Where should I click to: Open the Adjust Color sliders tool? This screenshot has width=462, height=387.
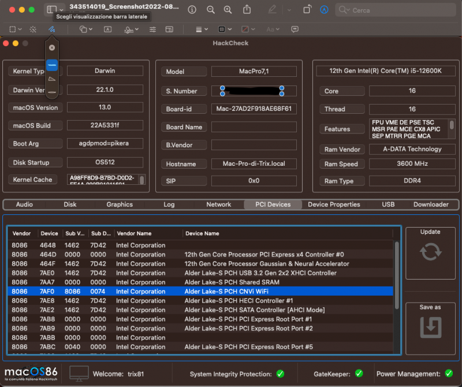click(152, 29)
